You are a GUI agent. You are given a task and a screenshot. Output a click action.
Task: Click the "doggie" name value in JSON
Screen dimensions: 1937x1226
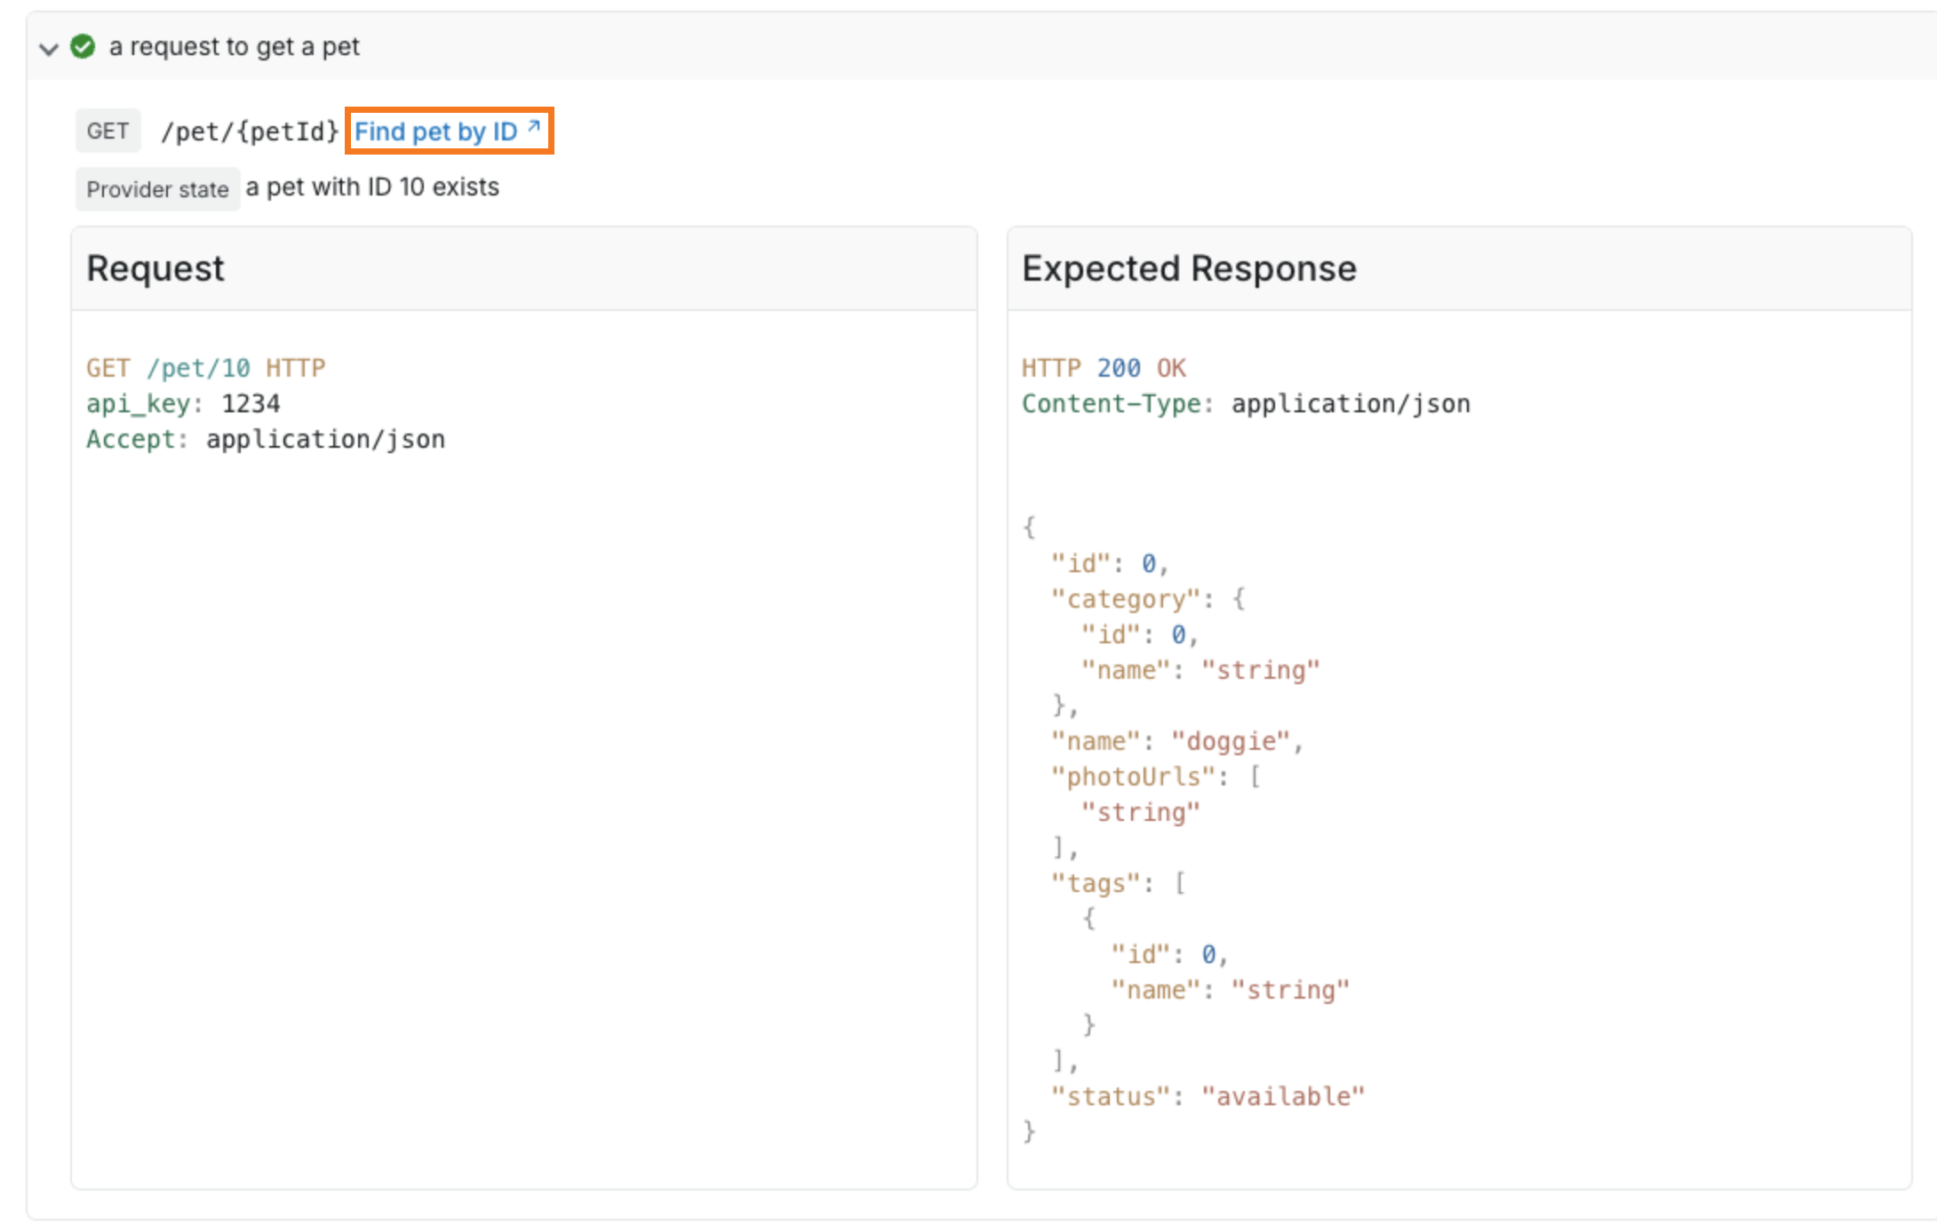1231,741
